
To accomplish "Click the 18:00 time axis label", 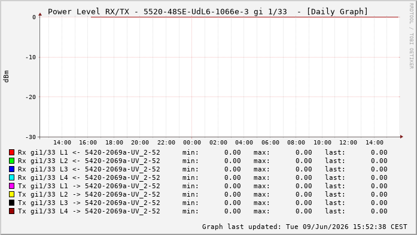I will pyautogui.click(x=114, y=143).
